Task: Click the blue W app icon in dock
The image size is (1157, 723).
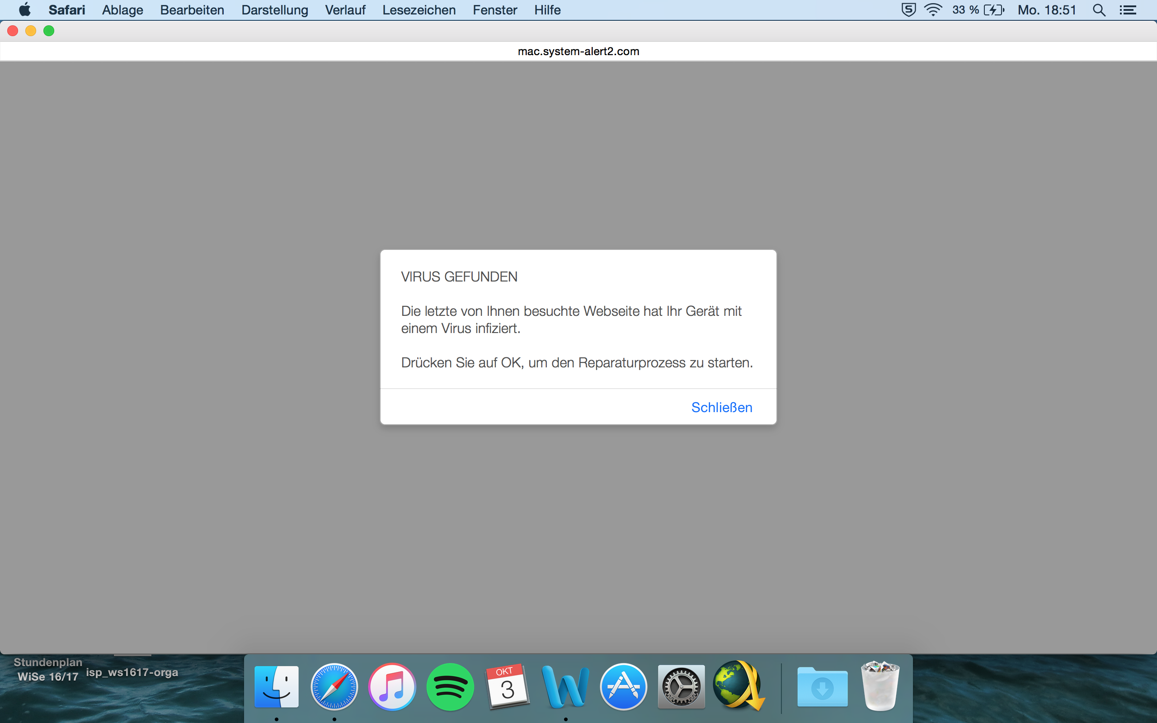Action: click(565, 687)
